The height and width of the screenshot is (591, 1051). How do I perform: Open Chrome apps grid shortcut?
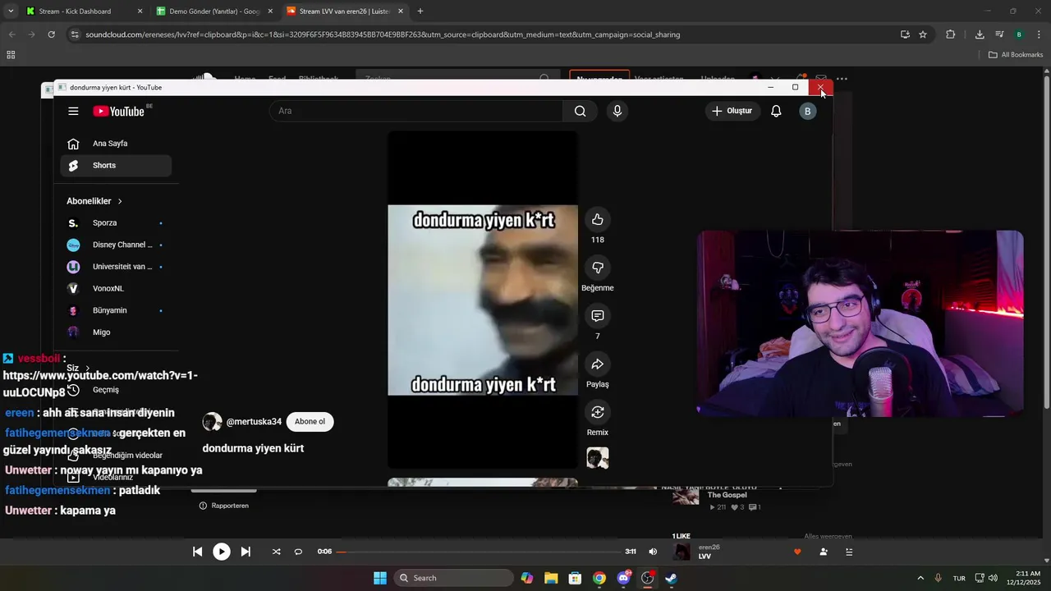(11, 55)
